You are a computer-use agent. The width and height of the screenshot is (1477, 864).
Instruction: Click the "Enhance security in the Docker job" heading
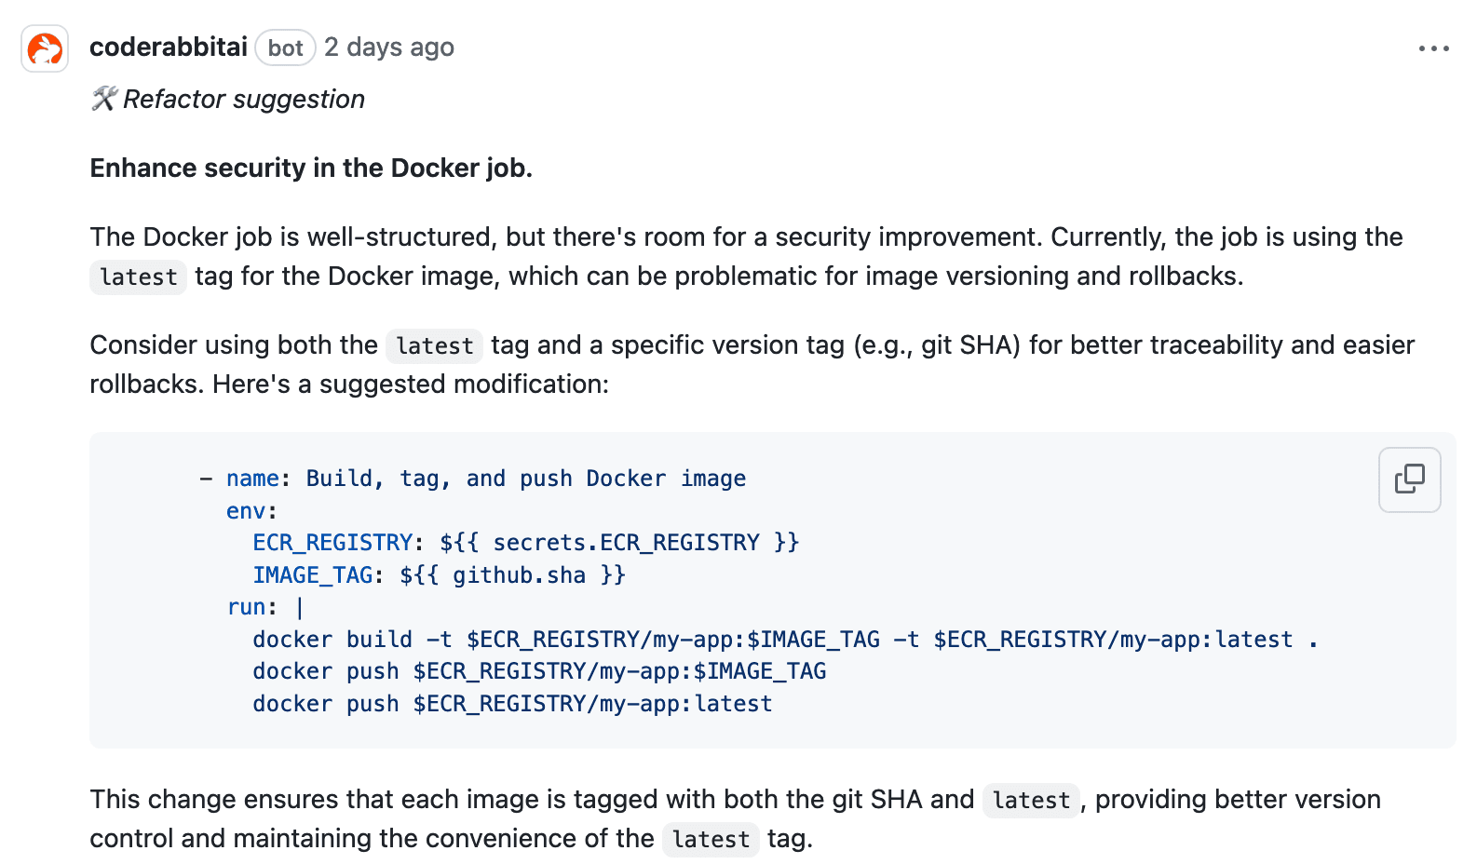[x=311, y=169]
